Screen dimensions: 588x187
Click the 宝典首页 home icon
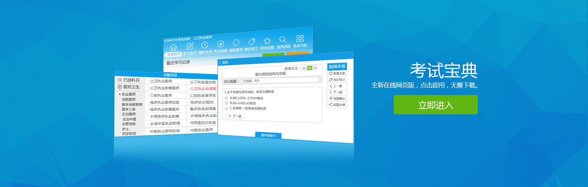(173, 47)
